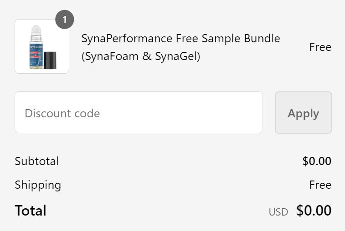Screen dimensions: 345x231
Task: Click the SynaPerformance product thumbnail image
Action: point(42,46)
